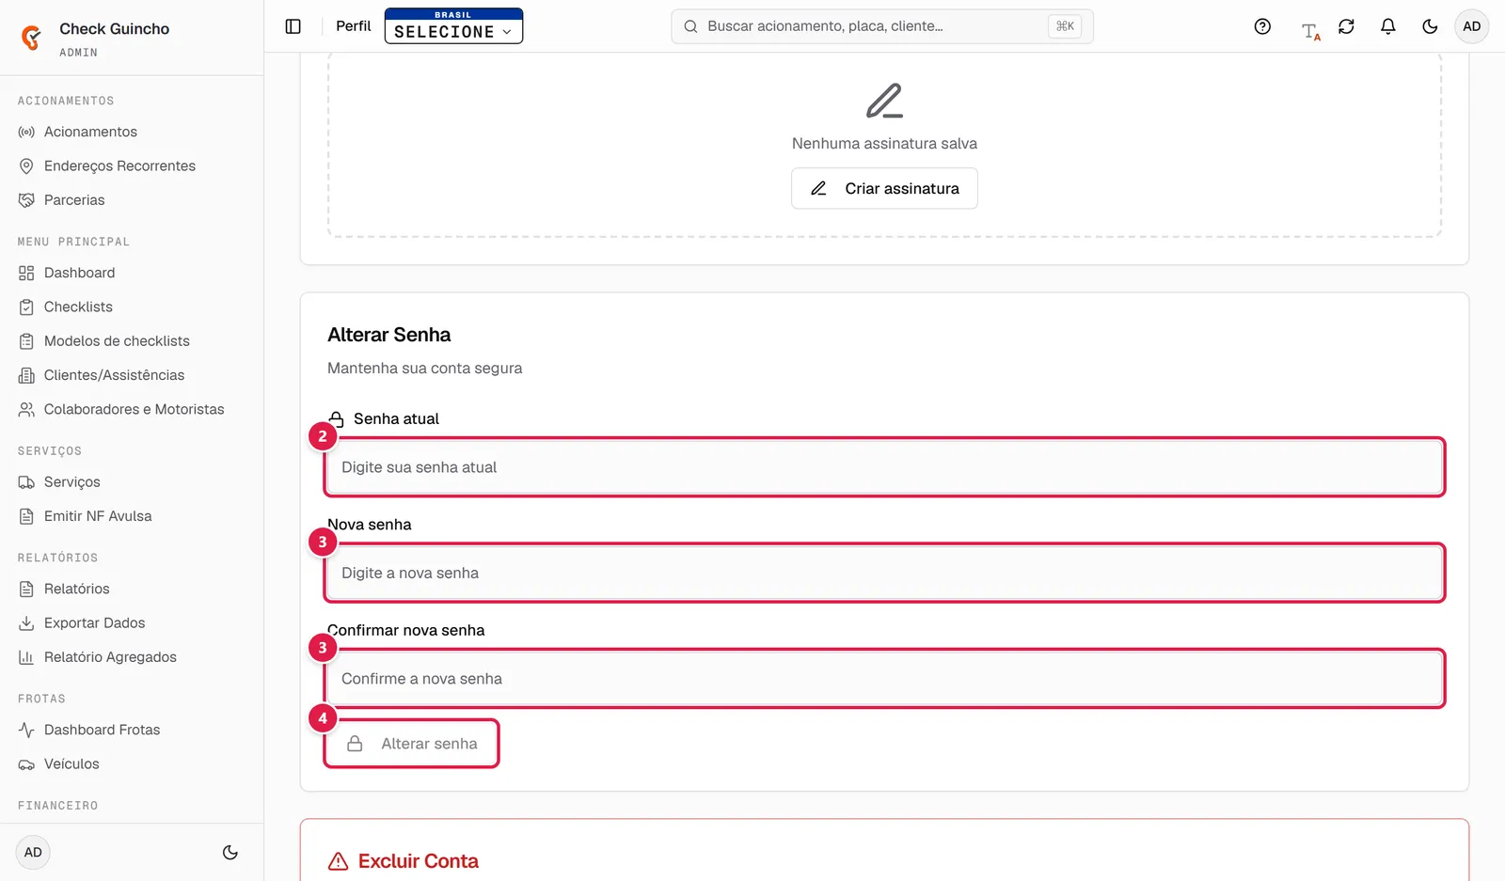Click the Criar assinatura button

tap(884, 188)
